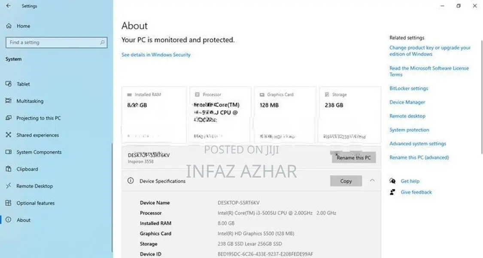Viewport: 483px width, 258px height.
Task: Click the Get help icon
Action: pyautogui.click(x=392, y=181)
